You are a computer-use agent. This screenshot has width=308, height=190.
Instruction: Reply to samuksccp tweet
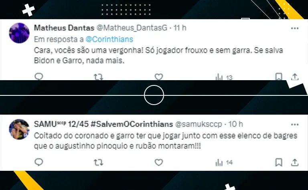(x=38, y=162)
